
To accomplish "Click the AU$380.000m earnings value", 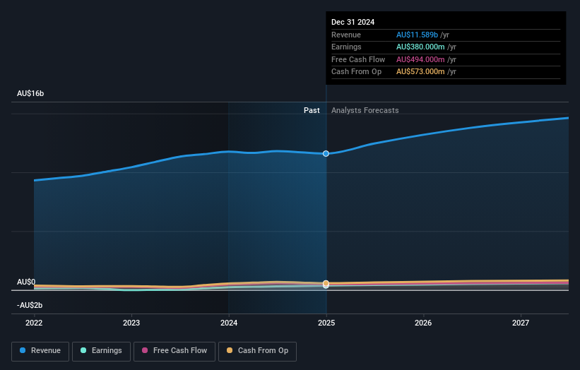I will click(420, 47).
